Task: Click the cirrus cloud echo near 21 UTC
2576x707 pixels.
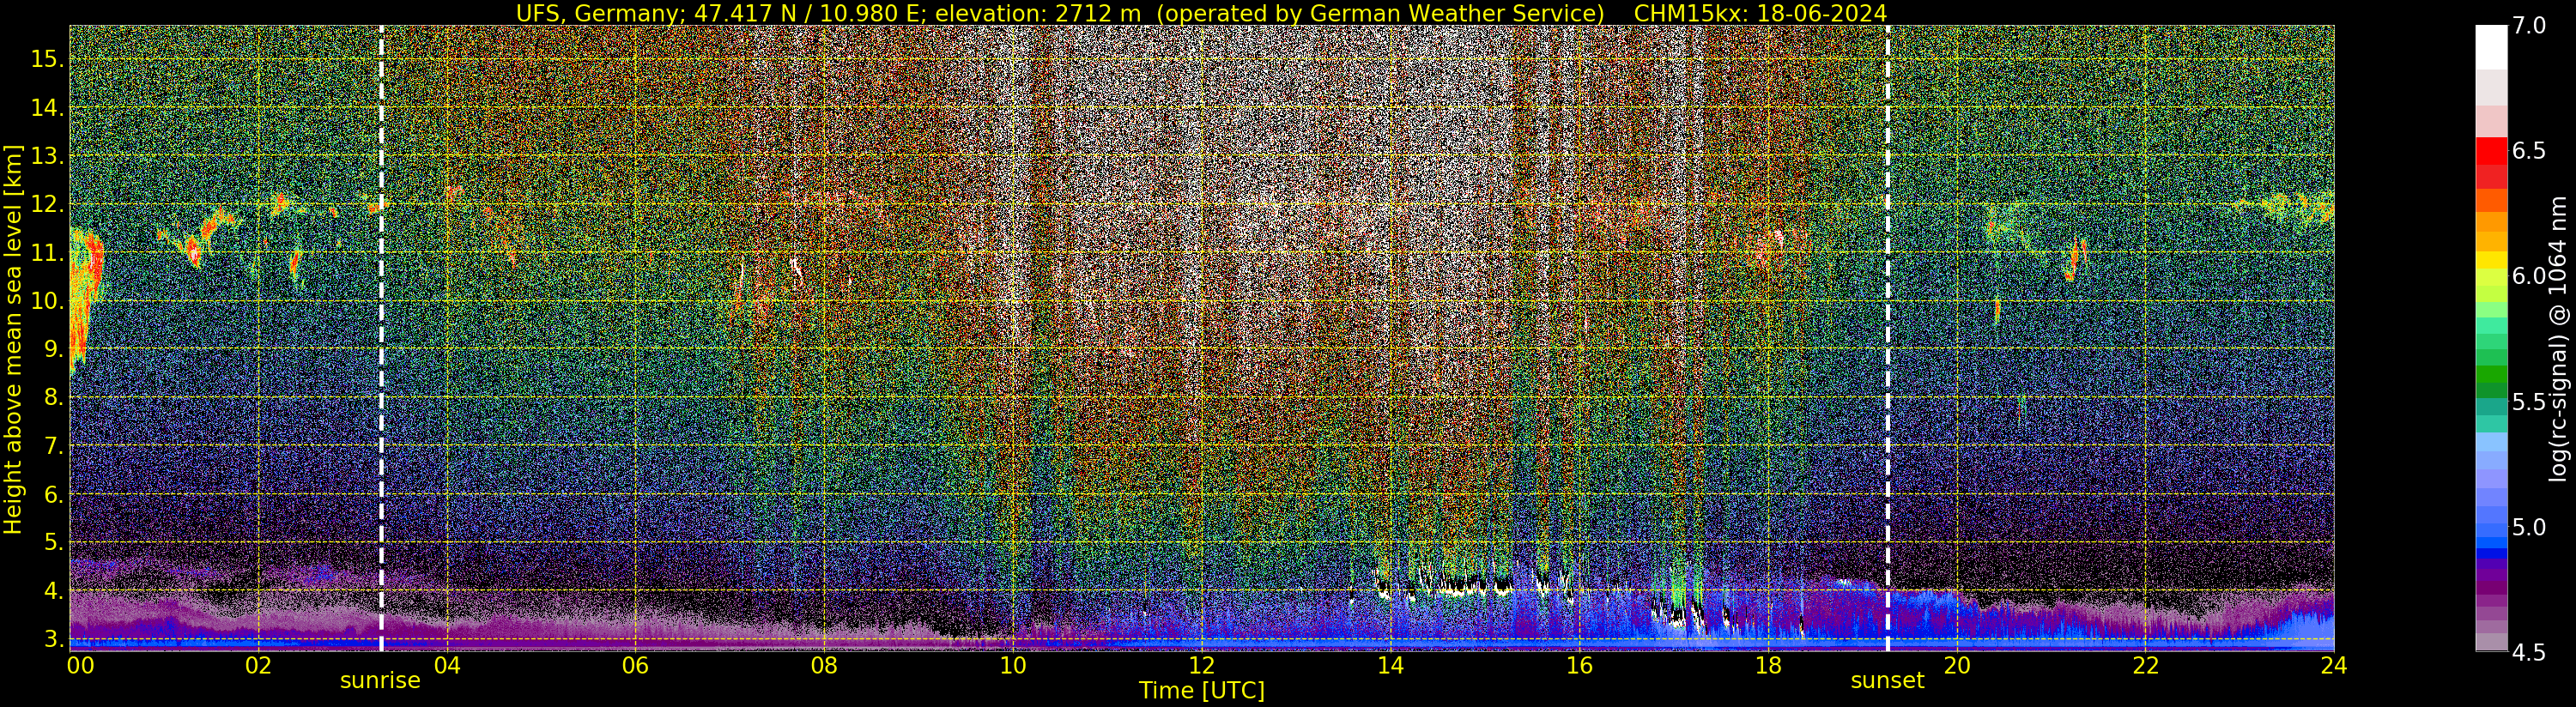Action: (x=2075, y=258)
